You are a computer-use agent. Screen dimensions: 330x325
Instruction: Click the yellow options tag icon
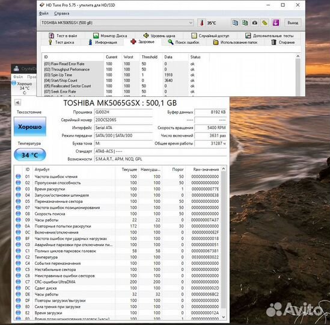click(x=264, y=23)
